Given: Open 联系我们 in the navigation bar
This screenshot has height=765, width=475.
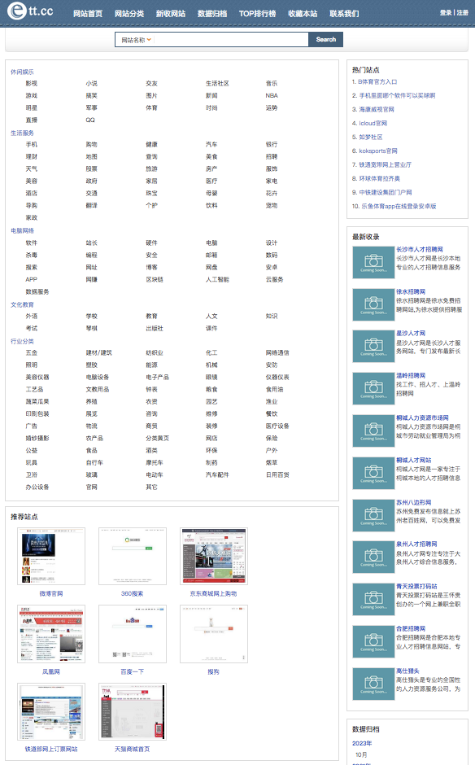Looking at the screenshot, I should coord(344,14).
